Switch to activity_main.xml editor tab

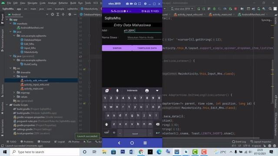[x=220, y=14]
